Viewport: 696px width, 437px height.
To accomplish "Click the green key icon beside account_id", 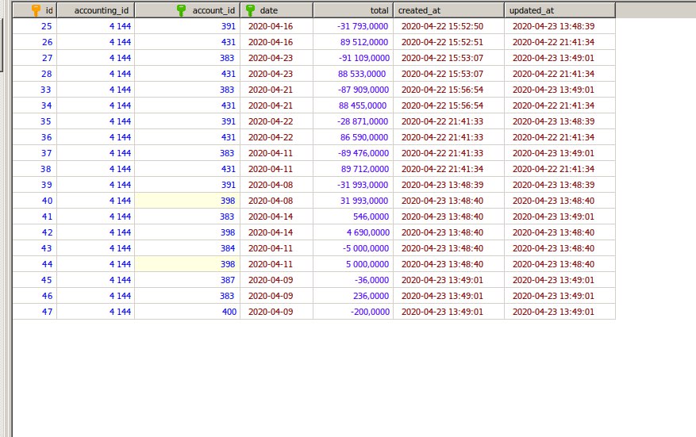I will pyautogui.click(x=181, y=10).
